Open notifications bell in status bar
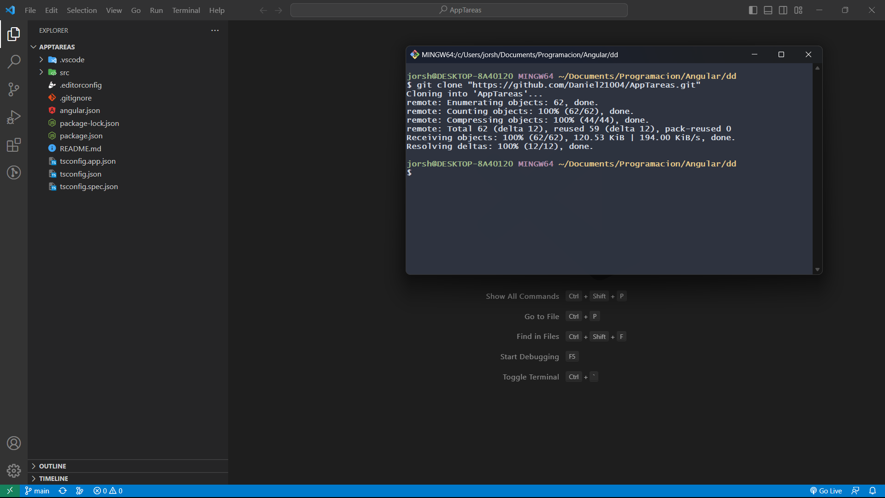This screenshot has width=885, height=498. 873,491
